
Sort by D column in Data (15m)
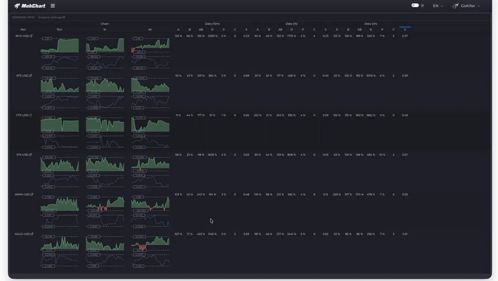point(212,30)
